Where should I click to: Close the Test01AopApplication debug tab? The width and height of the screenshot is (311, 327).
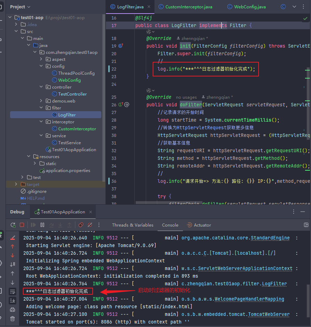pyautogui.click(x=91, y=212)
